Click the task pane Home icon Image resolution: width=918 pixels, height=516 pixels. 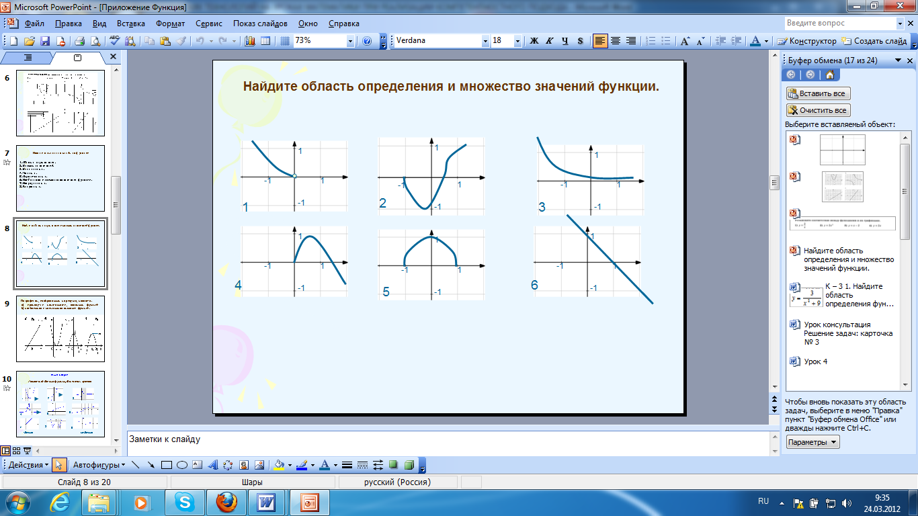(830, 75)
